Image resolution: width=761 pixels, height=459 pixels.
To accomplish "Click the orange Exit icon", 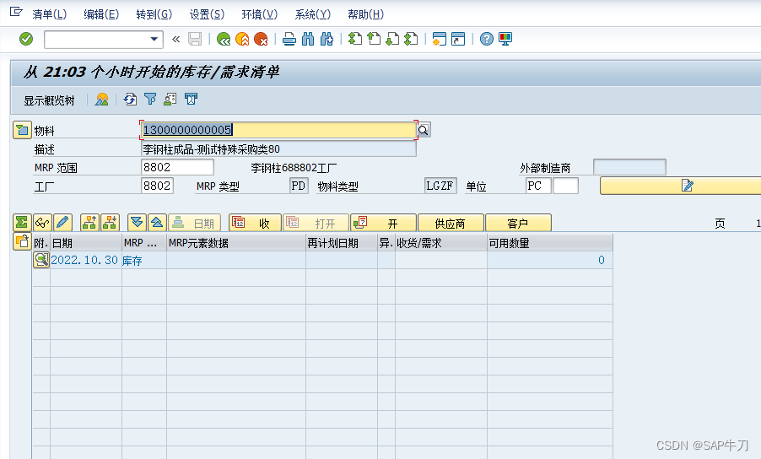I will [242, 39].
